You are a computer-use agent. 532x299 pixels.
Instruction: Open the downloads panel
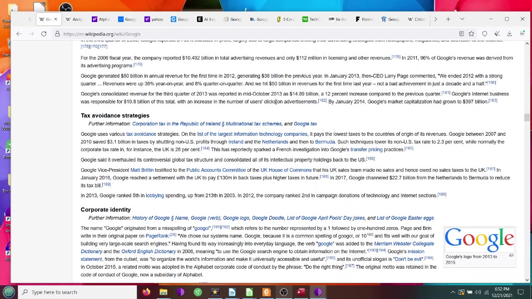click(x=510, y=34)
